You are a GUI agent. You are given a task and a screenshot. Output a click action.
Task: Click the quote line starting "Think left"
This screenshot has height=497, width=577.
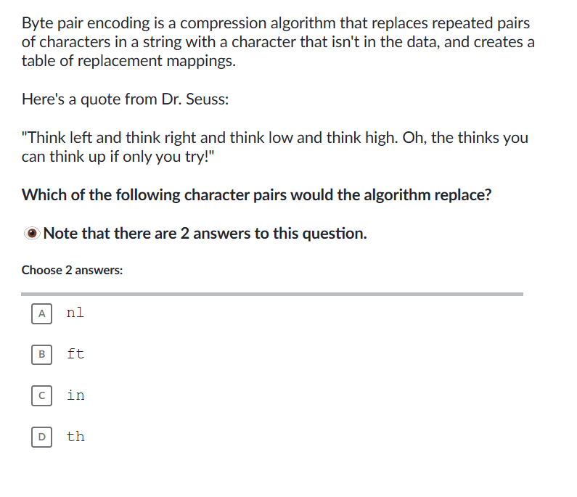[275, 138]
